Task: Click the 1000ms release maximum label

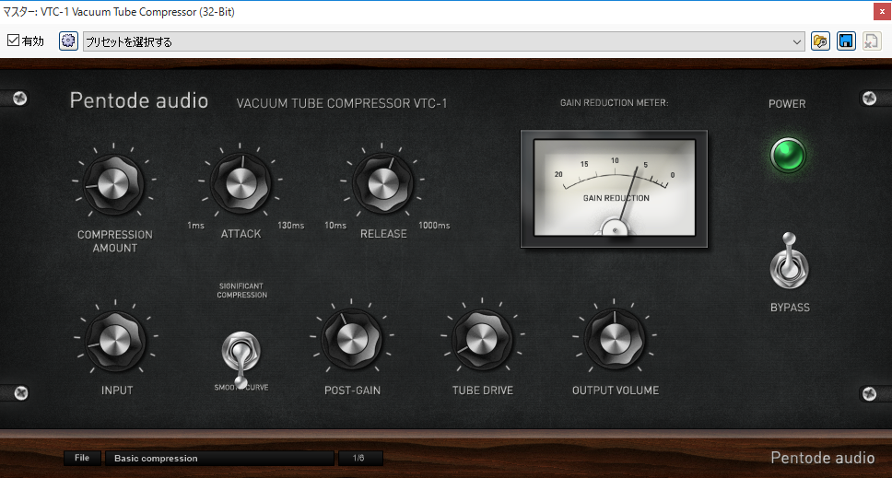Action: [434, 226]
